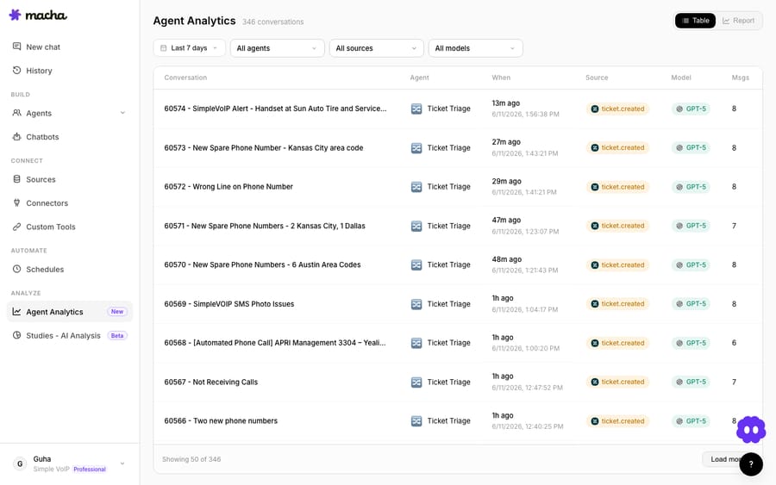Image resolution: width=776 pixels, height=485 pixels.
Task: Open conversation 60572 Wrong Line on Phone Number
Action: click(x=228, y=187)
